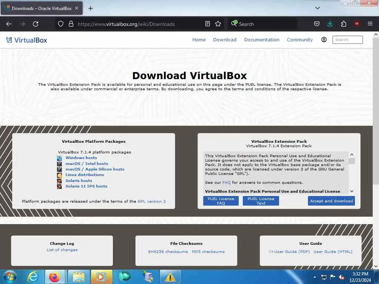Open the Home menu item
The height and width of the screenshot is (284, 379).
(x=199, y=40)
